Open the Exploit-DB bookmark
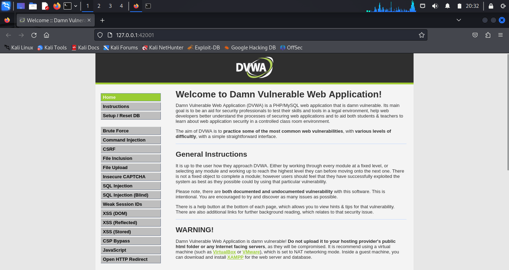 coord(204,48)
